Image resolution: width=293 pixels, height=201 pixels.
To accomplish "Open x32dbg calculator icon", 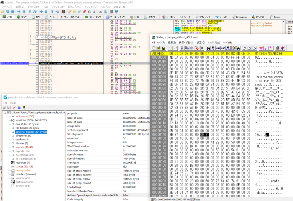I will 112,12.
